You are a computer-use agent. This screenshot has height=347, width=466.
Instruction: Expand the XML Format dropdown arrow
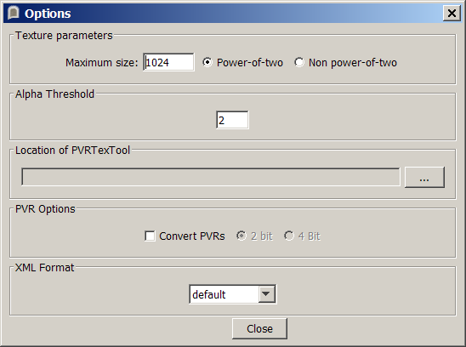266,294
